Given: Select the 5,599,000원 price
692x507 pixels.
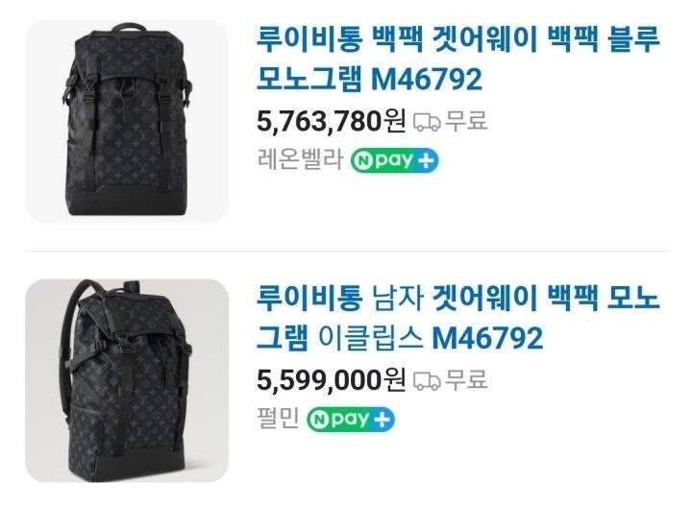Looking at the screenshot, I should [x=331, y=380].
